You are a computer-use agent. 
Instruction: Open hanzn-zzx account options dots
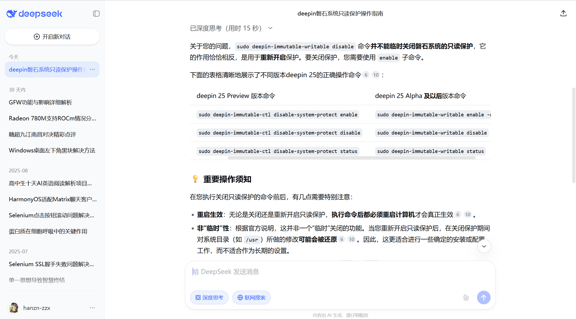[92, 308]
